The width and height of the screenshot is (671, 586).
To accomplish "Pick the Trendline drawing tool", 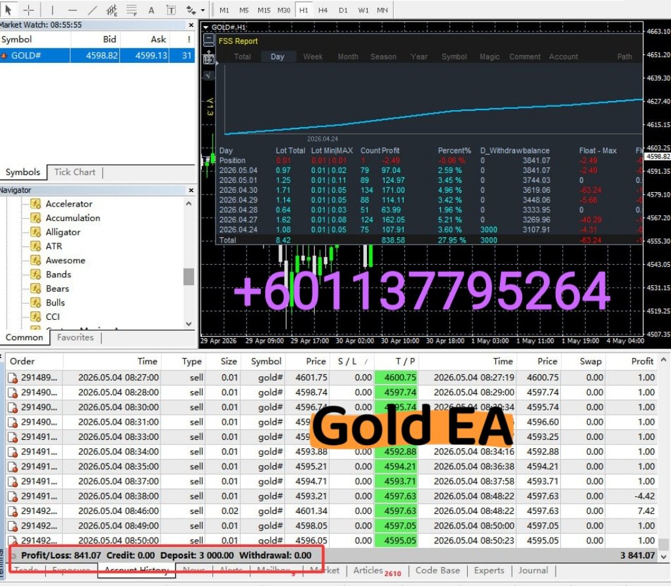I will (92, 9).
